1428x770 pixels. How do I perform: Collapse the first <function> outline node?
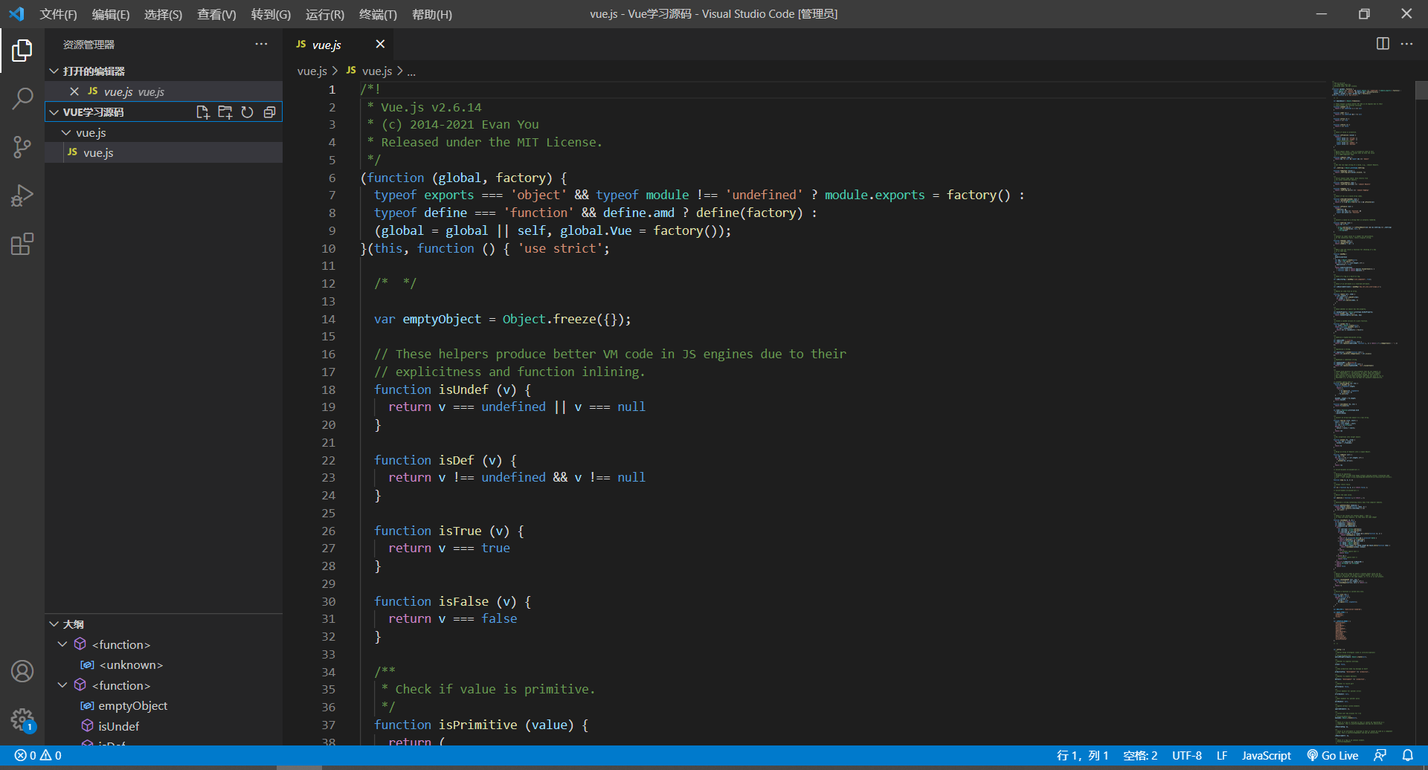tap(62, 644)
